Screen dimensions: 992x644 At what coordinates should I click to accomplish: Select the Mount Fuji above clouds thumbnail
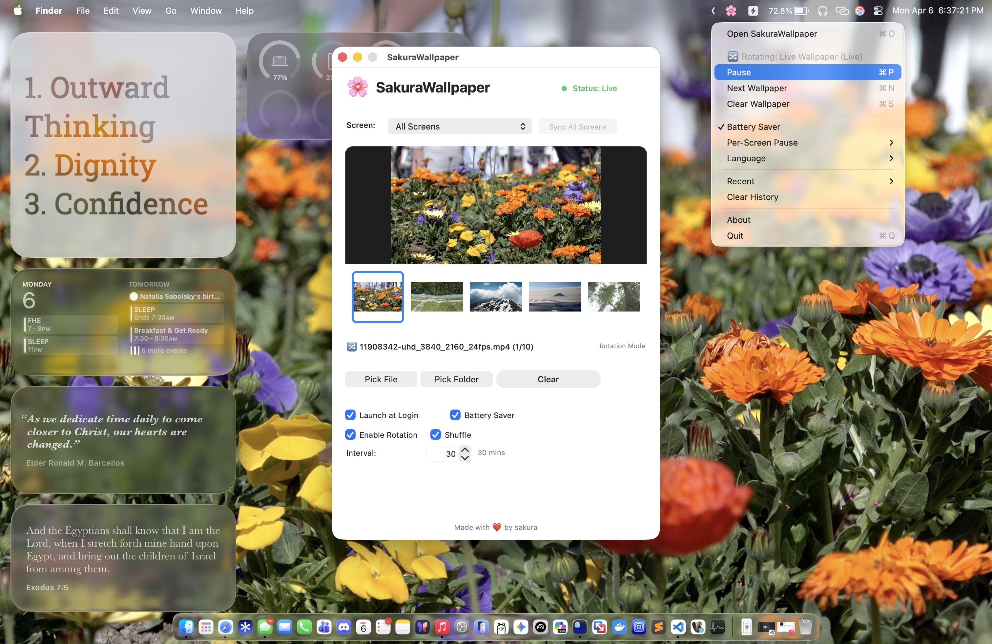tap(555, 297)
